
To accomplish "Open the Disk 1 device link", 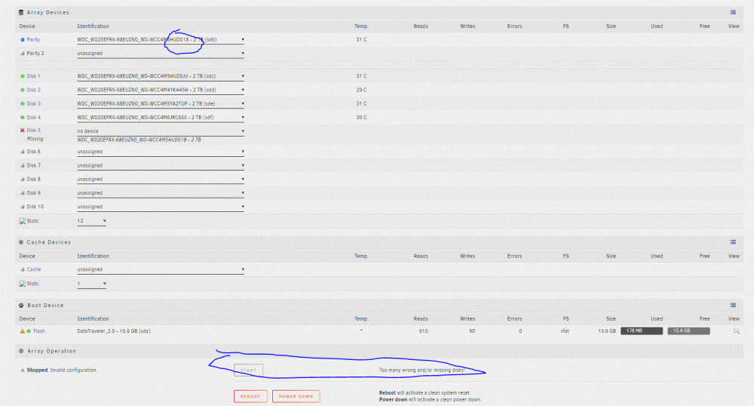I will tap(33, 76).
